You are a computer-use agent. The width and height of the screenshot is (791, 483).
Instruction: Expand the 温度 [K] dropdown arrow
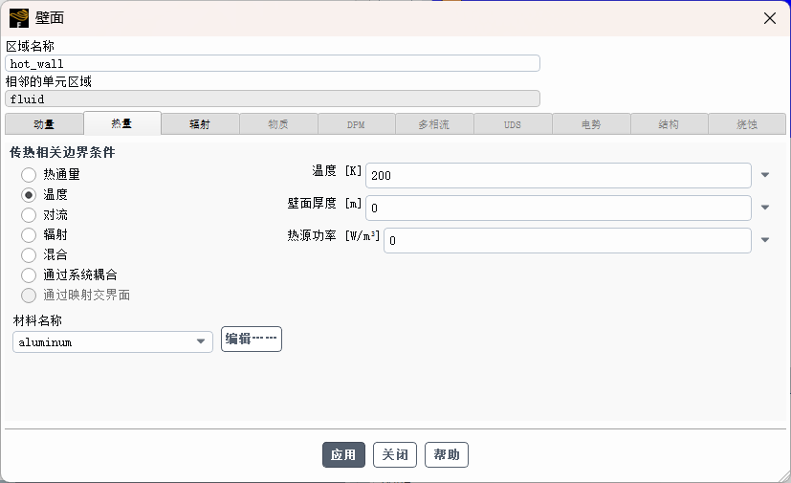coord(765,175)
